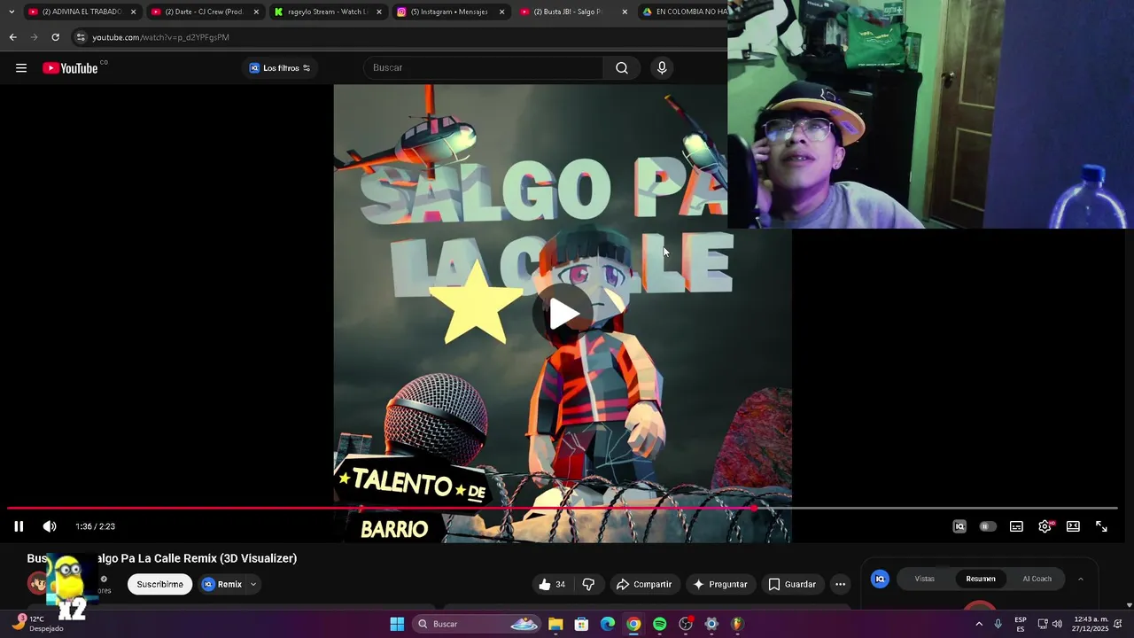Focus the YouTube Buscar search field
1134x638 pixels.
[x=483, y=68]
